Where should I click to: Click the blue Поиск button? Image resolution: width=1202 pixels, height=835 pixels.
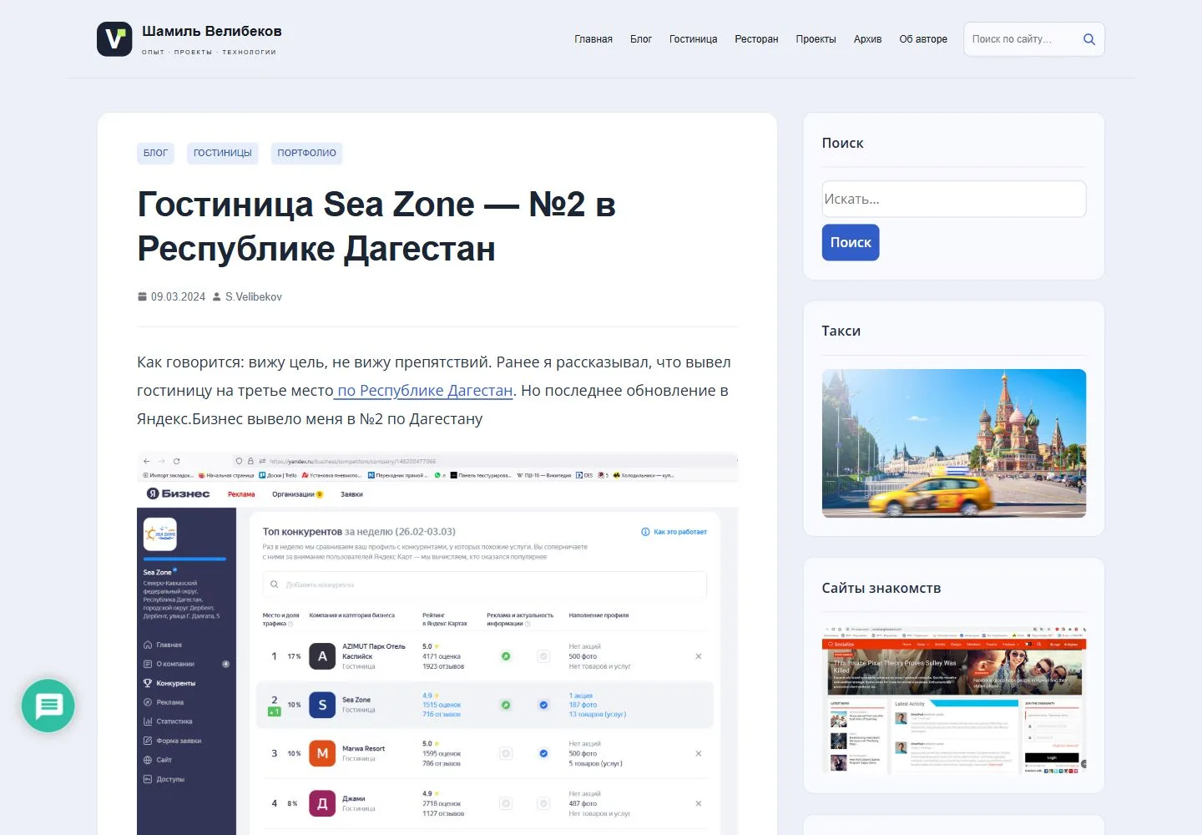(x=851, y=242)
